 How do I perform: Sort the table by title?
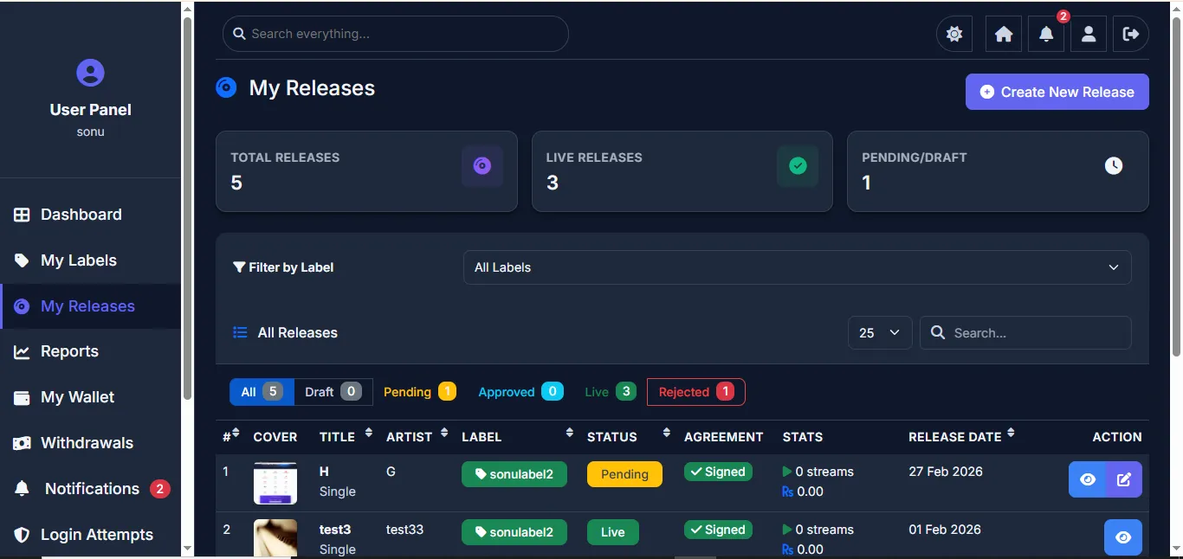pos(368,433)
